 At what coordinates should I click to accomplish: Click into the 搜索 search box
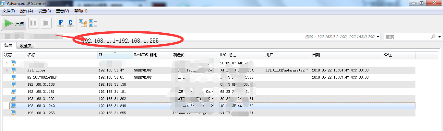(x=407, y=37)
